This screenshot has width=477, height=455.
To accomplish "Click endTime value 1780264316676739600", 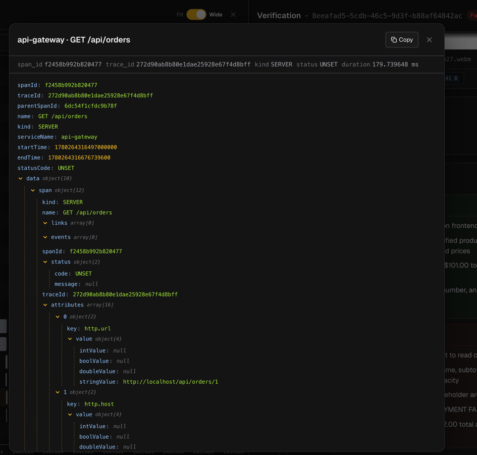I will tap(79, 157).
